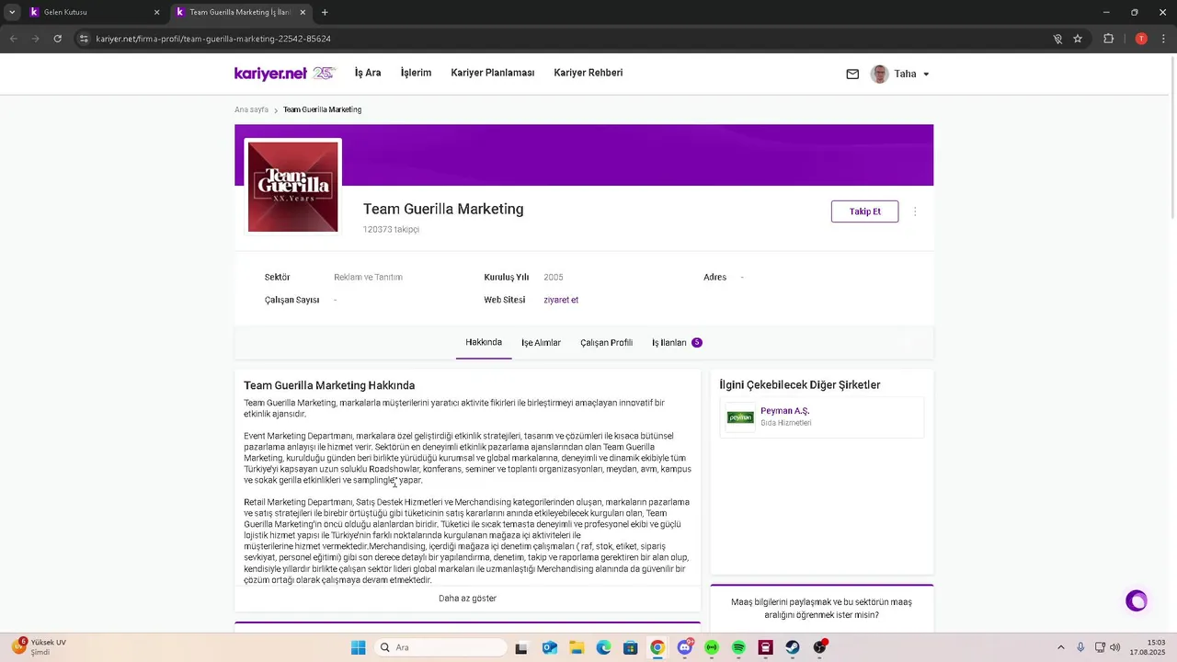
Task: Open Steam from the taskbar
Action: pos(792,647)
